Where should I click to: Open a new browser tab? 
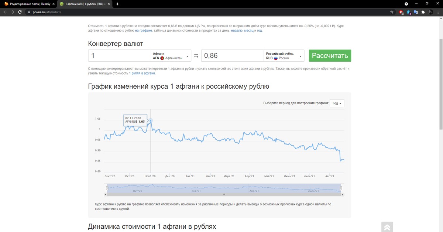117,4
